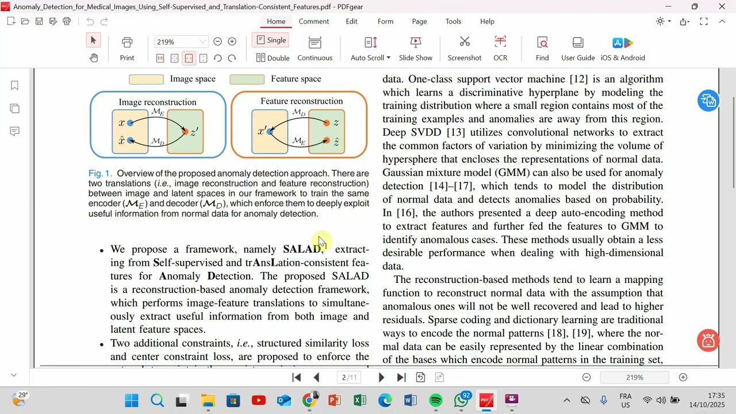The image size is (736, 414).
Task: Select Single page view mode
Action: (x=271, y=40)
